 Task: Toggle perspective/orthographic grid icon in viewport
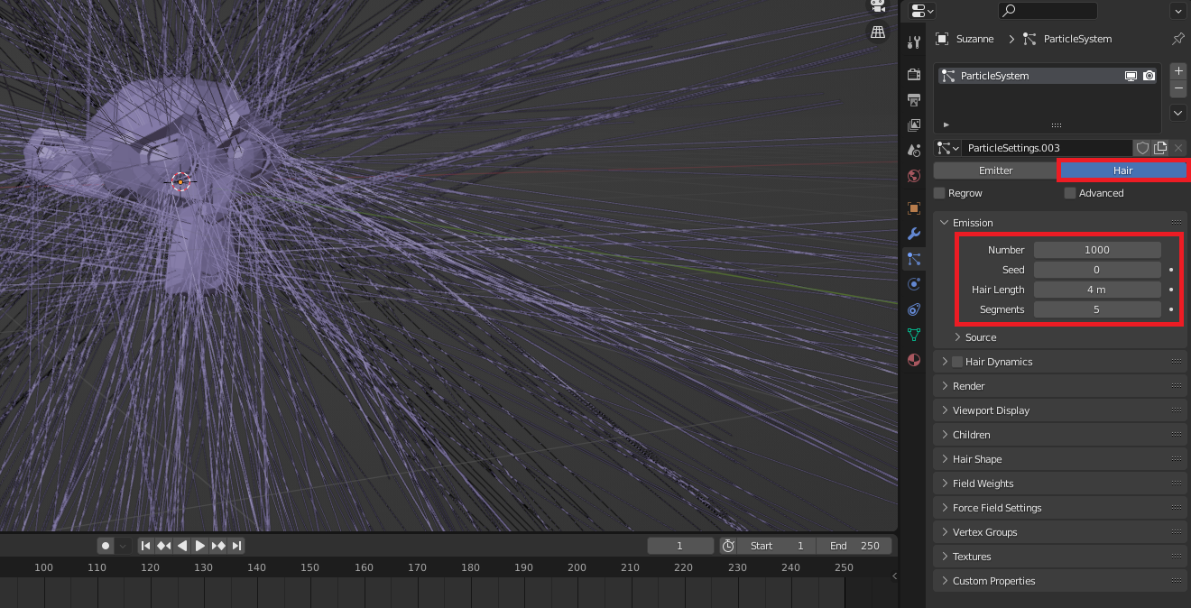877,32
